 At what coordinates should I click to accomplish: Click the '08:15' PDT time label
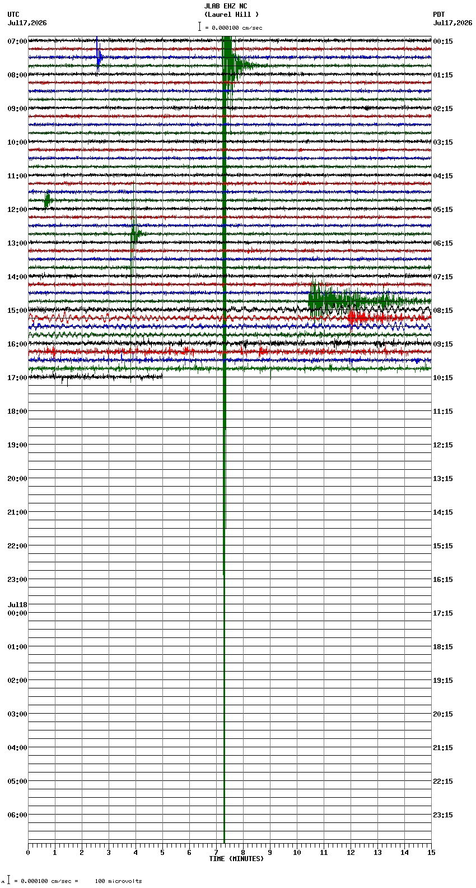443,311
